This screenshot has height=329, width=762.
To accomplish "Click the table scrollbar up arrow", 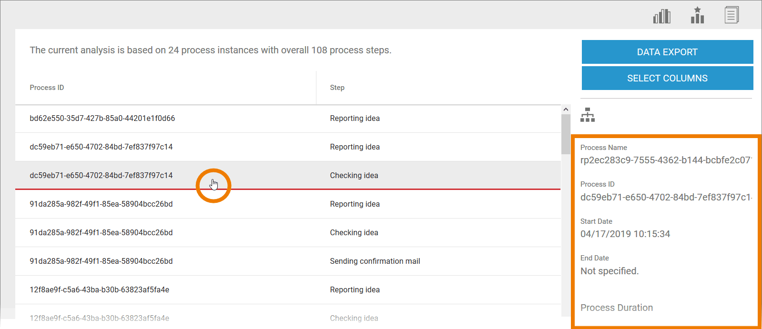I will pyautogui.click(x=566, y=110).
